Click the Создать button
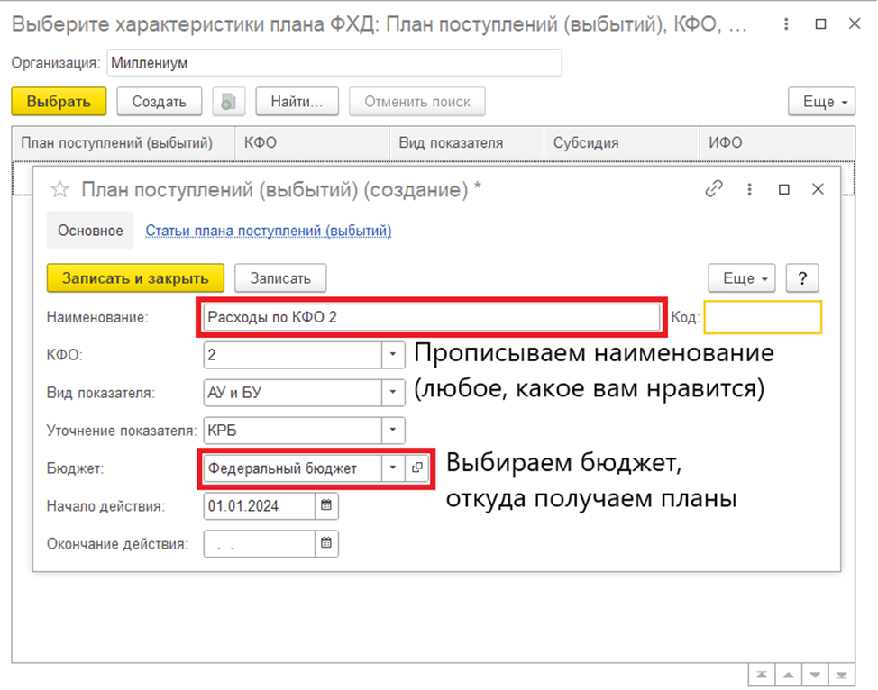The height and width of the screenshot is (690, 878). 160,102
